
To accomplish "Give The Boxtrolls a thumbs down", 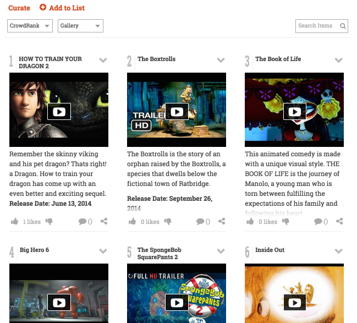I will (168, 221).
